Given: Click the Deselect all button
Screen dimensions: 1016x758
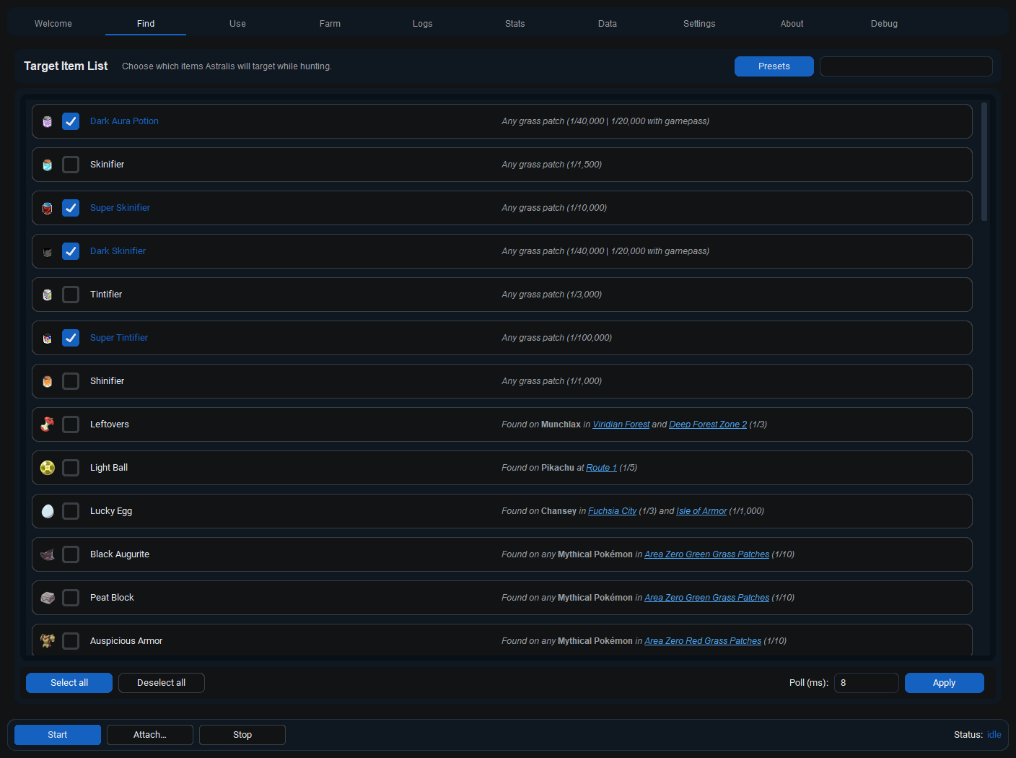Looking at the screenshot, I should (162, 683).
